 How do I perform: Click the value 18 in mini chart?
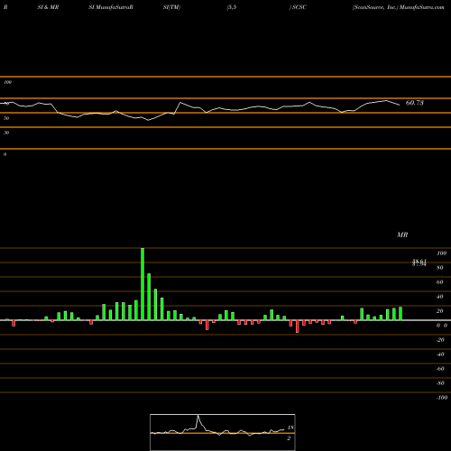tap(290, 428)
